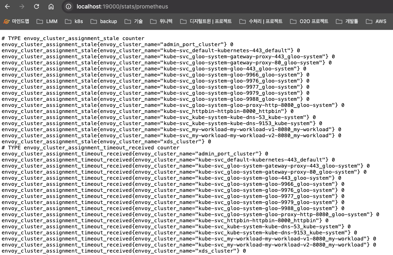This screenshot has width=393, height=255.
Task: Click the assignment_stale line for my-workload-v1-8080_my-workload
Action: 172,130
